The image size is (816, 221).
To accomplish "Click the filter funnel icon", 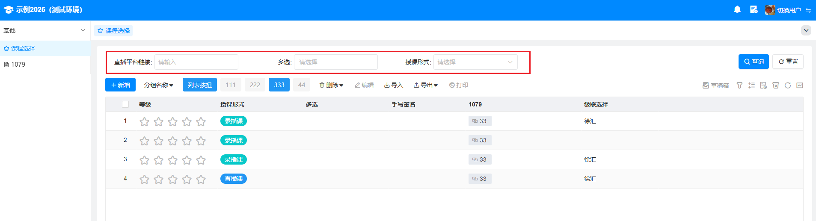I will pyautogui.click(x=739, y=85).
